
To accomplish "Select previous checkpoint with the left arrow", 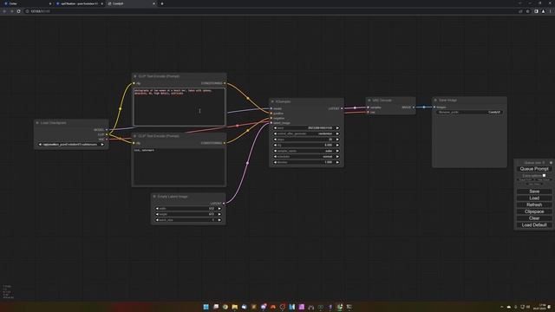I will click(x=40, y=145).
